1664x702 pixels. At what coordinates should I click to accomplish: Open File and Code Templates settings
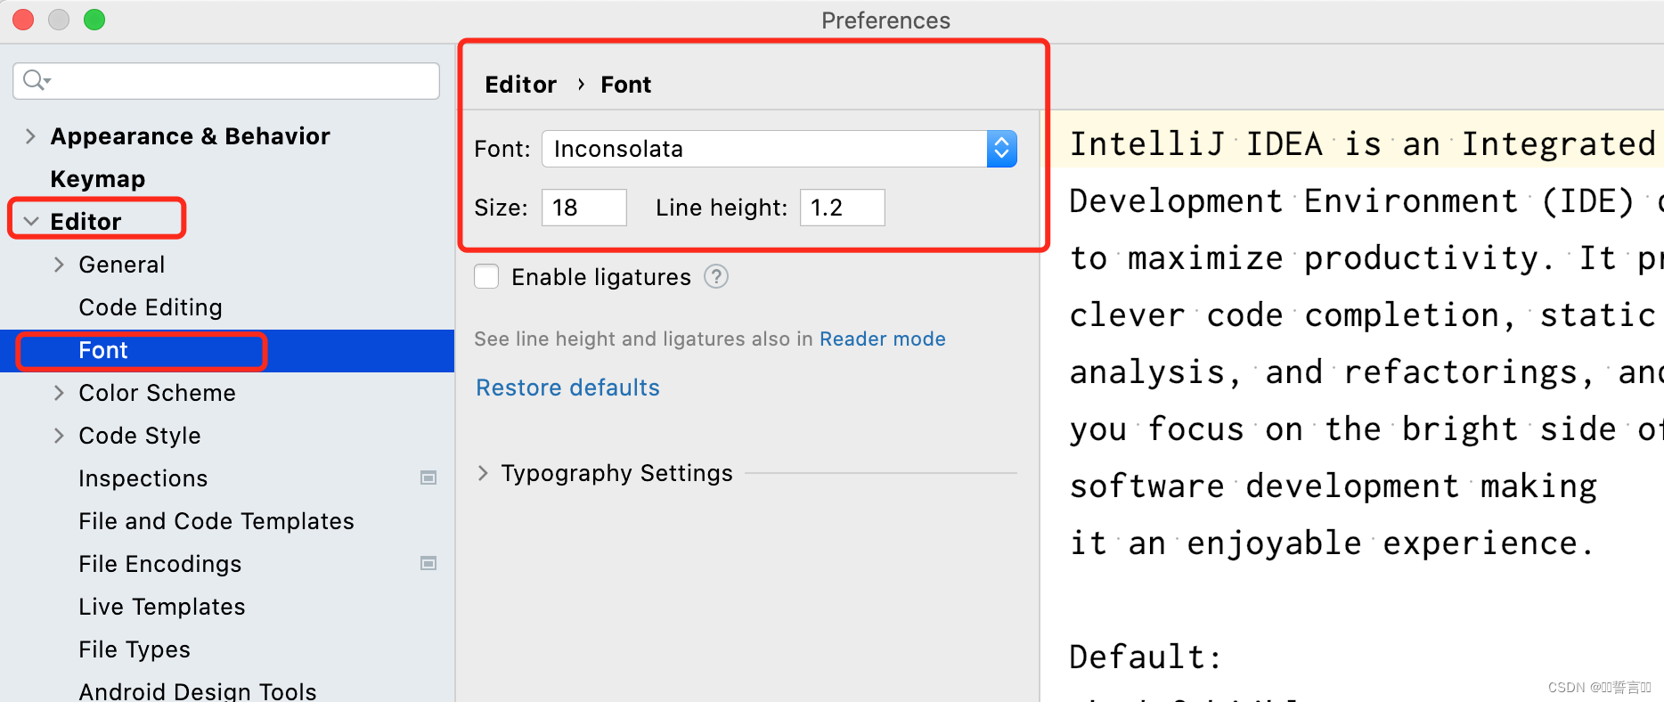pos(216,521)
